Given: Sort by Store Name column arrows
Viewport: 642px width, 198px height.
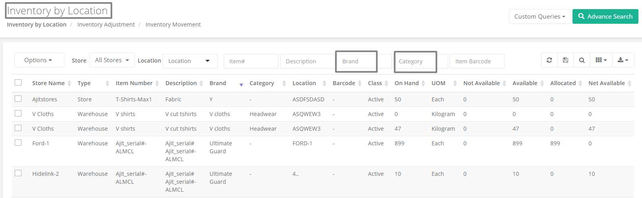Looking at the screenshot, I should (69, 83).
